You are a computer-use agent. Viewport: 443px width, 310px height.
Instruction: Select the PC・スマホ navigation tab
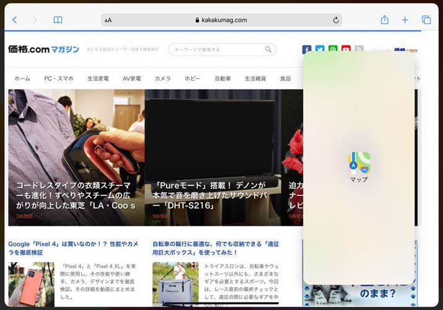[59, 79]
